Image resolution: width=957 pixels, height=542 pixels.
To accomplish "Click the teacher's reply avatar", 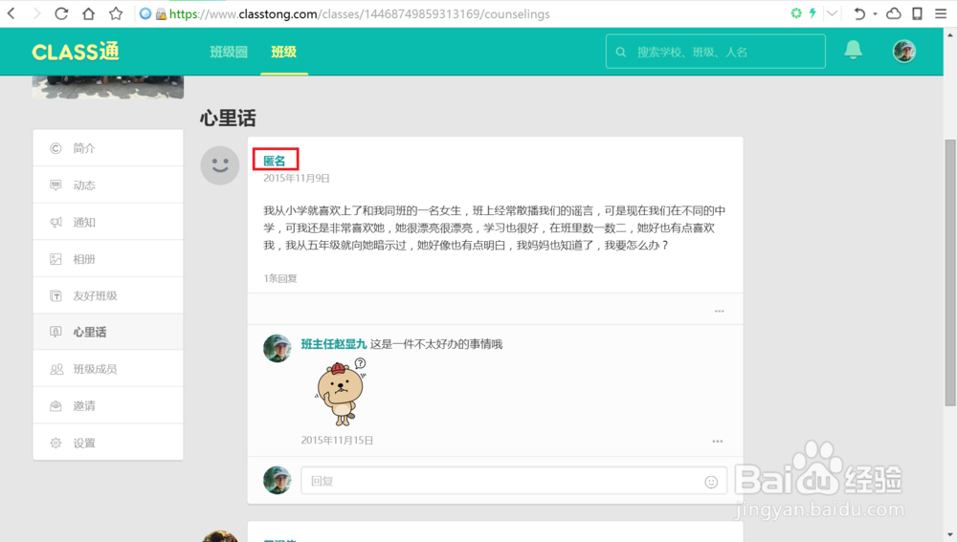I will click(x=278, y=348).
